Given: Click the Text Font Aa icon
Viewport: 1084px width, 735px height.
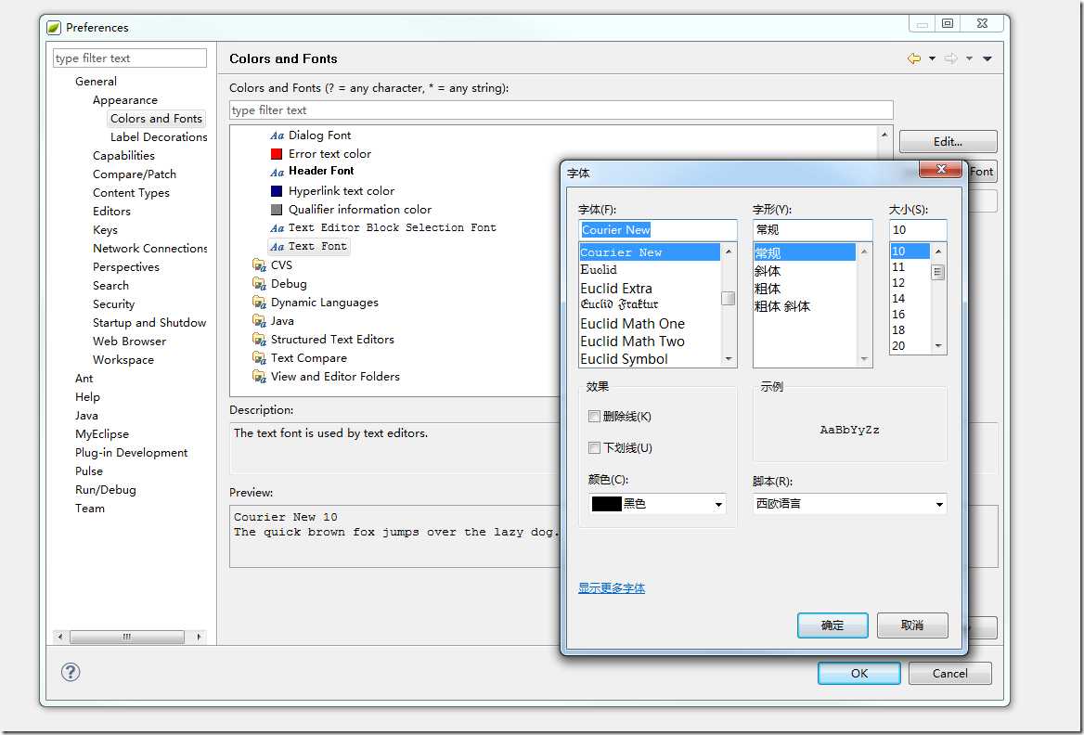Looking at the screenshot, I should coord(277,246).
